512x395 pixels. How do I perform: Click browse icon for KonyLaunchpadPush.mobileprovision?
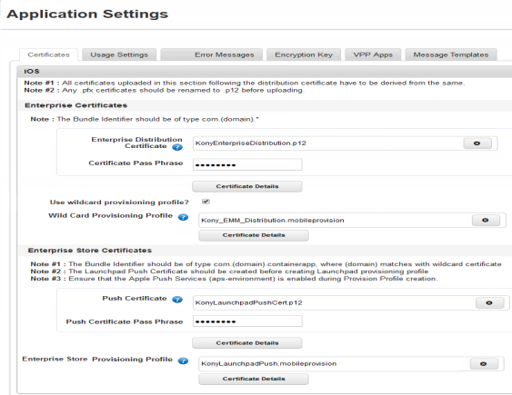click(x=484, y=364)
